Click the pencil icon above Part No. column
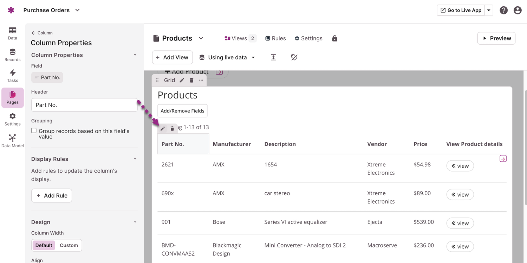The width and height of the screenshot is (527, 263). coord(163,129)
